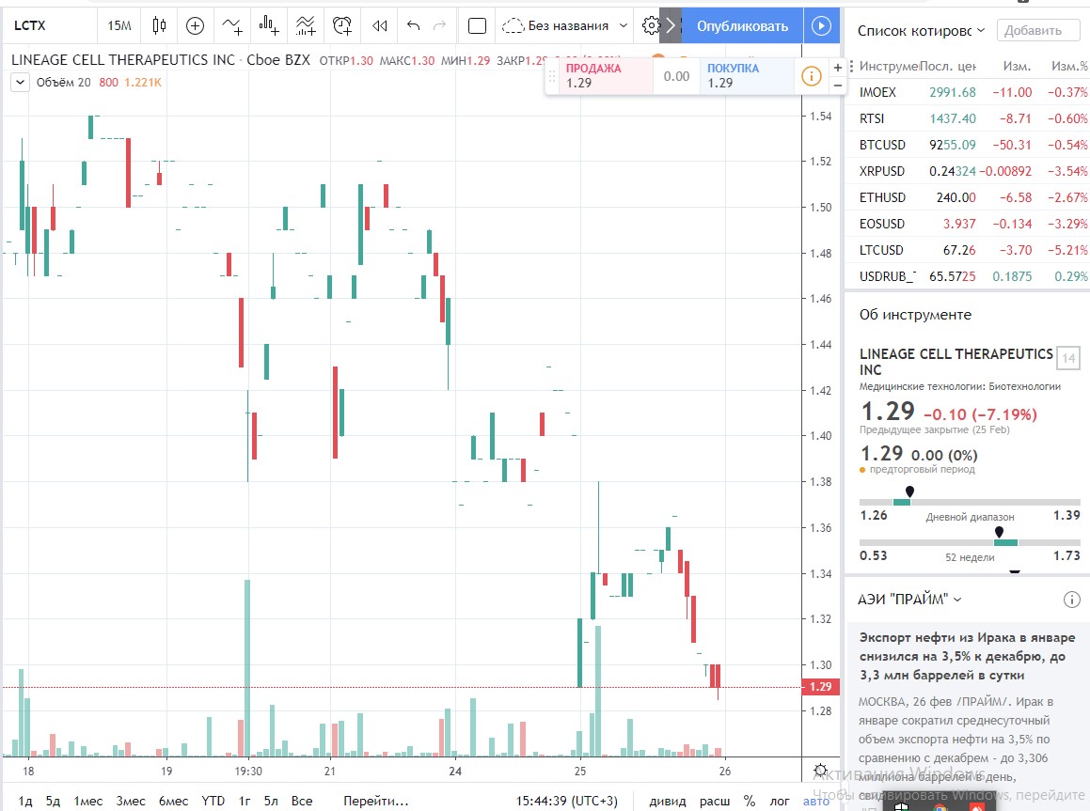Screen dimensions: 1090x811
Task: Undo the last chart action
Action: [x=414, y=25]
